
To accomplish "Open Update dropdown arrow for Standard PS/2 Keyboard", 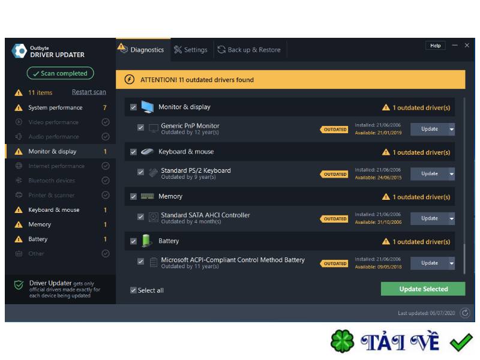I will (452, 174).
